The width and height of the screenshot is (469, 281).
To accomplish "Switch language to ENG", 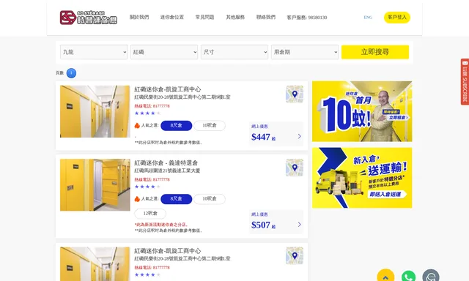I will pyautogui.click(x=368, y=18).
